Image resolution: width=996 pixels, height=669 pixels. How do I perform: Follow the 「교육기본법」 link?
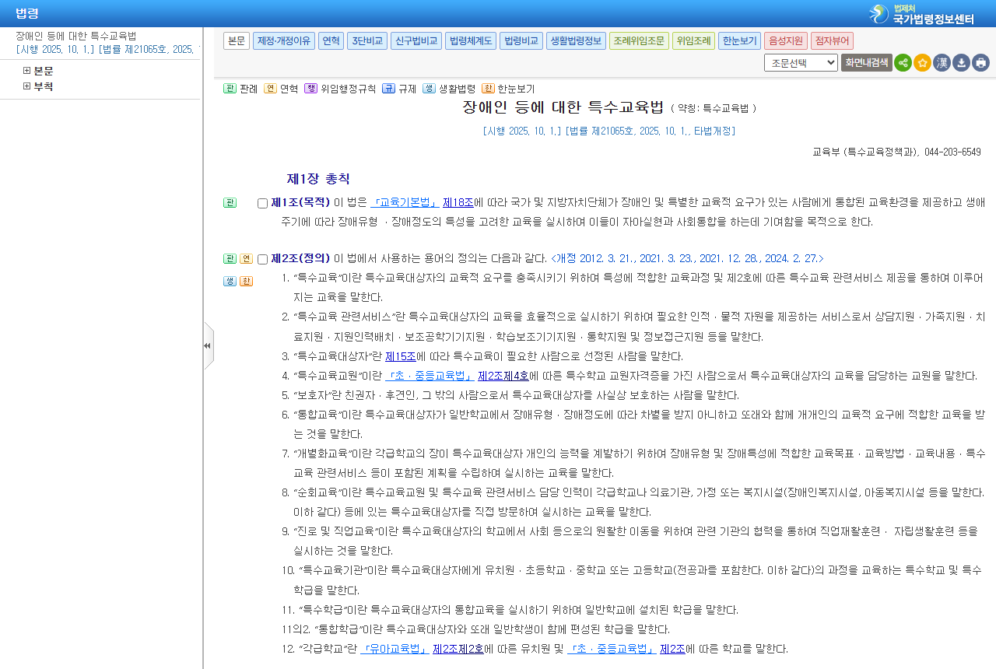tap(405, 202)
